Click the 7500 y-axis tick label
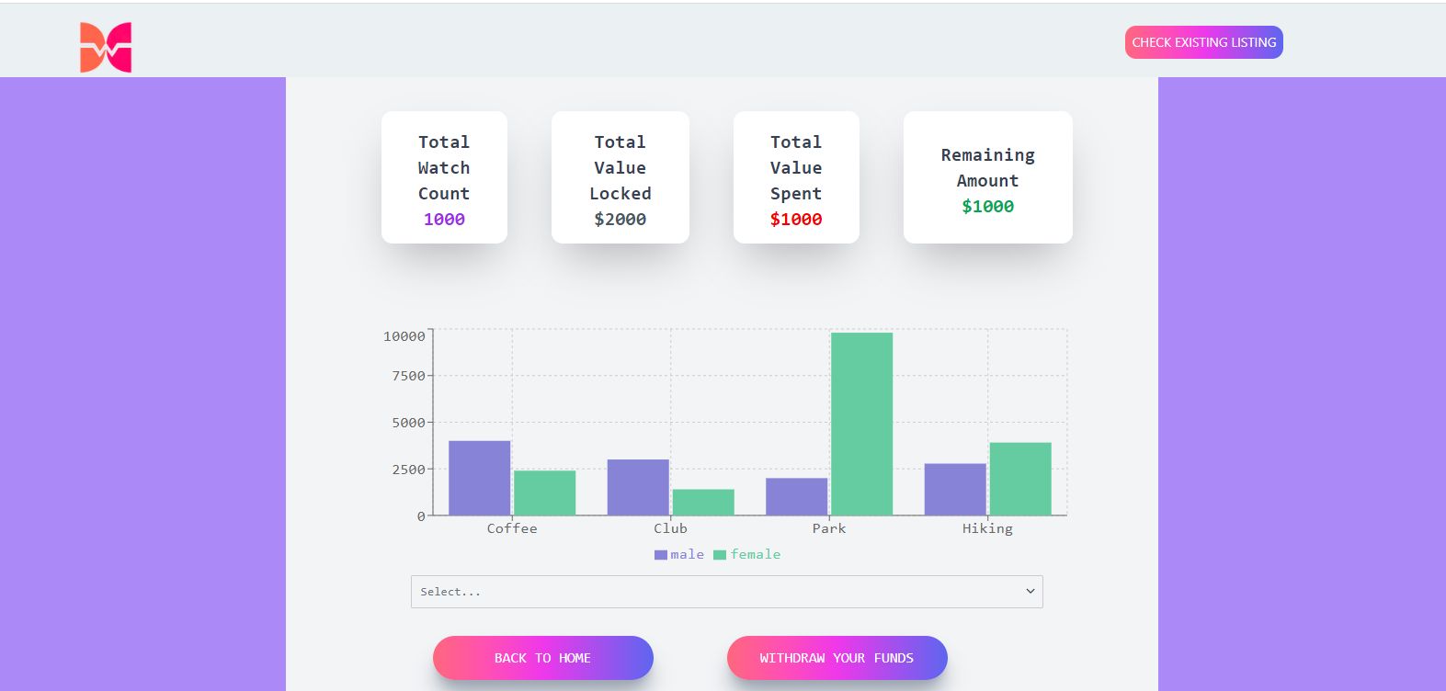 click(409, 376)
